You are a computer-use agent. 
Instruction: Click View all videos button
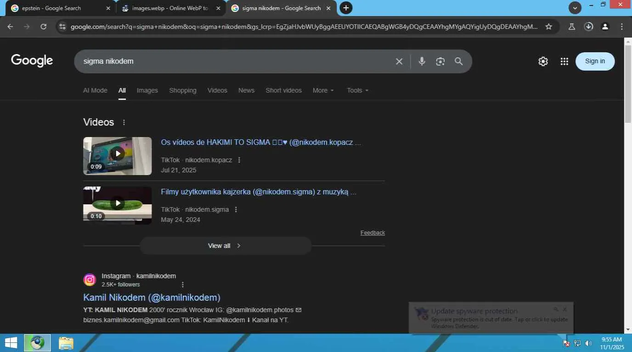tap(225, 246)
